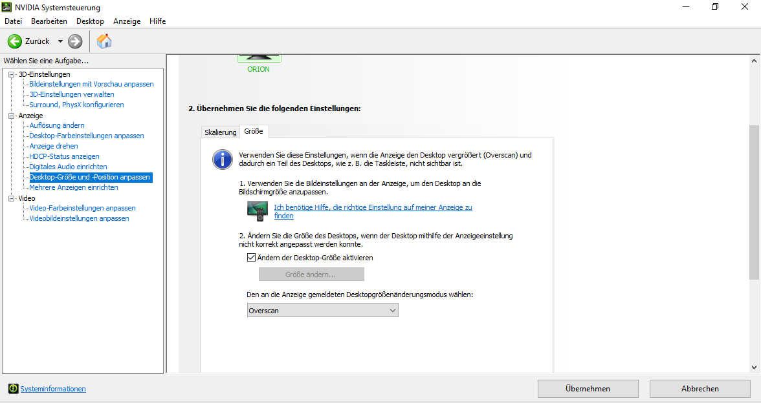Click the Größe ändern... button
Screen dimensions: 761x403
point(311,274)
